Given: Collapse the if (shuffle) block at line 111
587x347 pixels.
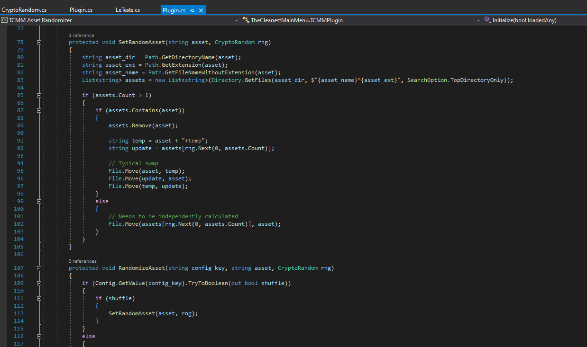Looking at the screenshot, I should [39, 298].
